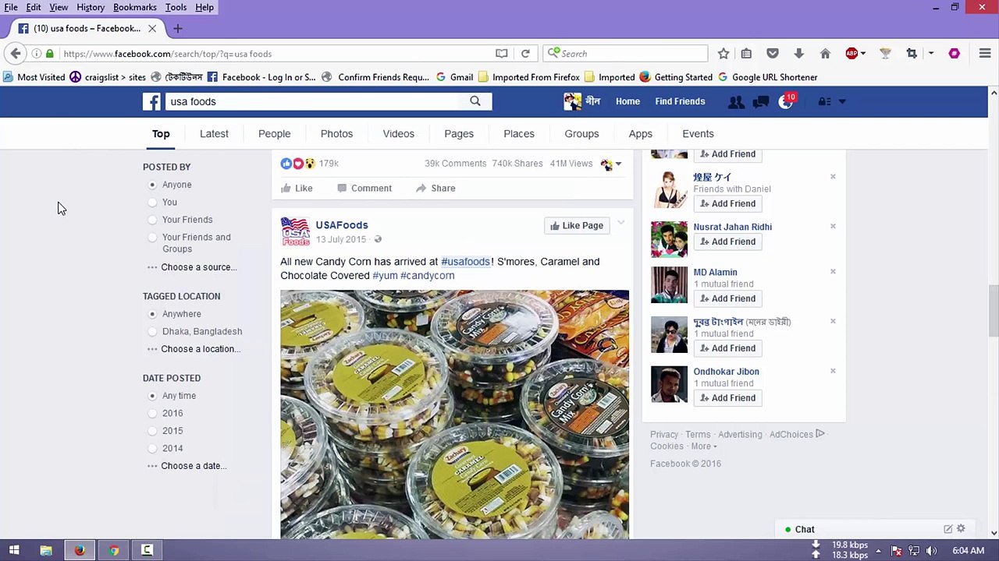Screen dimensions: 999x561
Task: Open the #usafoods hashtag link
Action: (x=465, y=262)
